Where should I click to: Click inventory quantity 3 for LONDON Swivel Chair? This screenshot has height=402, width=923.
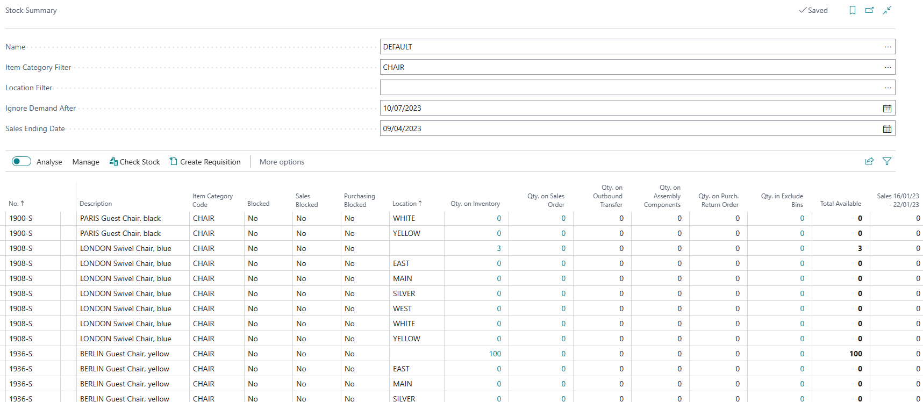click(x=499, y=248)
